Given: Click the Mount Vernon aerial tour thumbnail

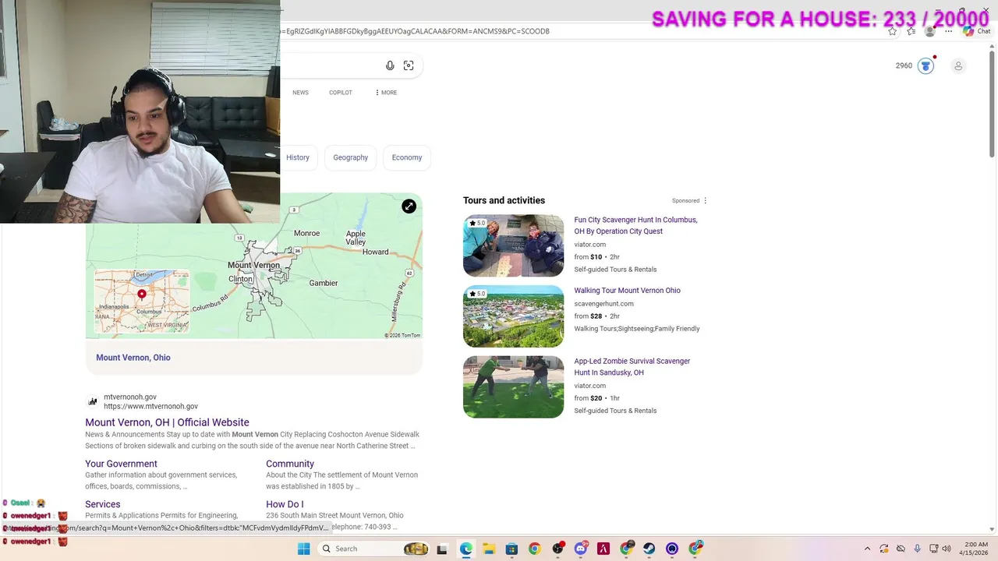Looking at the screenshot, I should pos(513,316).
